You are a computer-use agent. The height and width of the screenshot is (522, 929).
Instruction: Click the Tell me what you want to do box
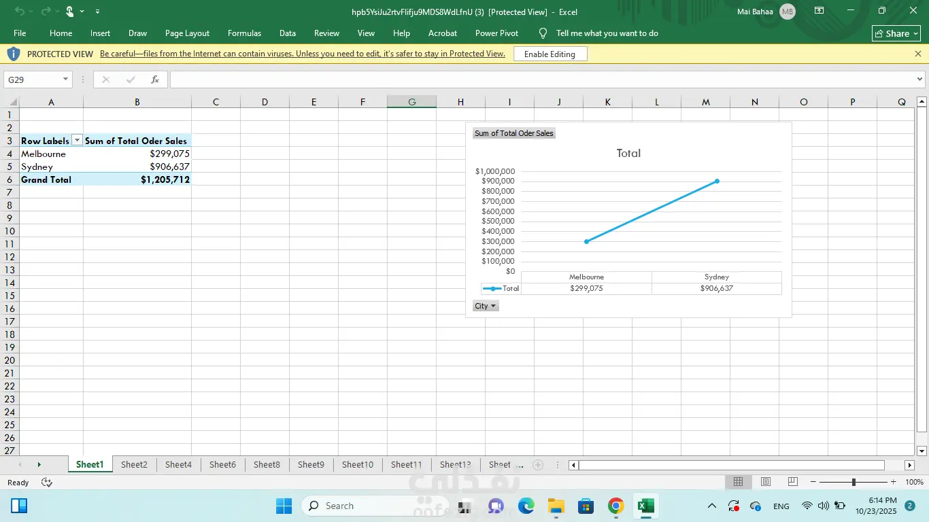click(x=607, y=33)
